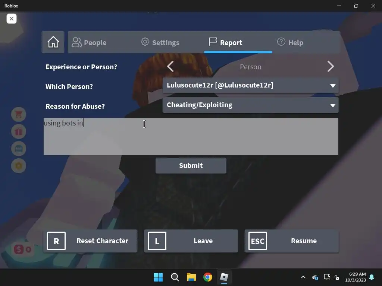Close the Roblox menu with X button
The image size is (382, 286).
point(12,19)
